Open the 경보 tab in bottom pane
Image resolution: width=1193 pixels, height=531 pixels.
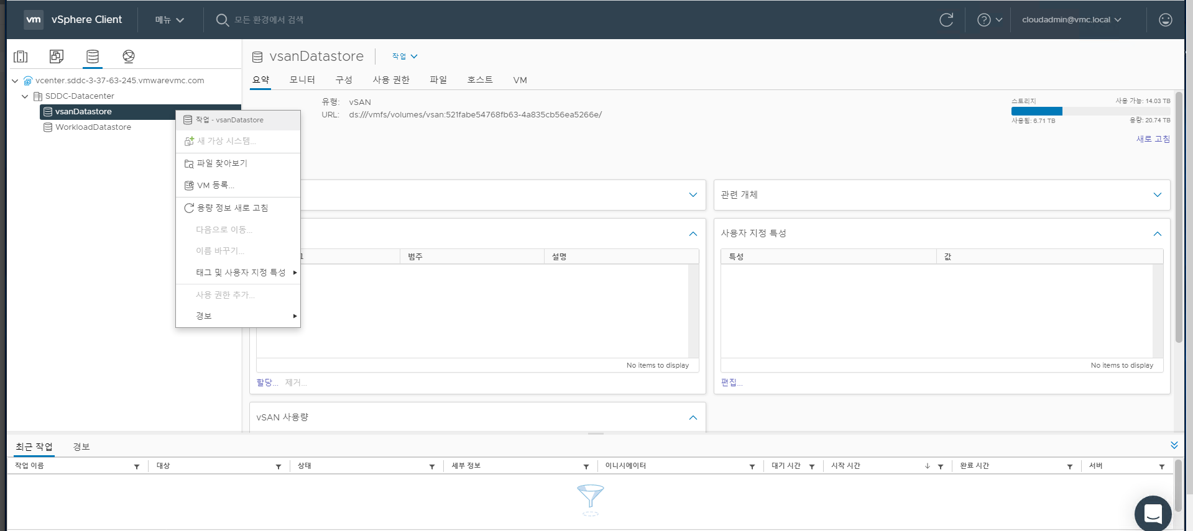pos(81,447)
